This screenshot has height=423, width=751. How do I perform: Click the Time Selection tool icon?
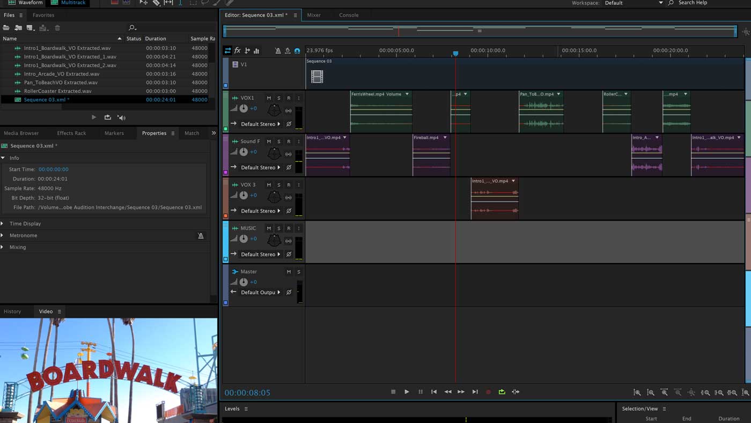point(179,3)
